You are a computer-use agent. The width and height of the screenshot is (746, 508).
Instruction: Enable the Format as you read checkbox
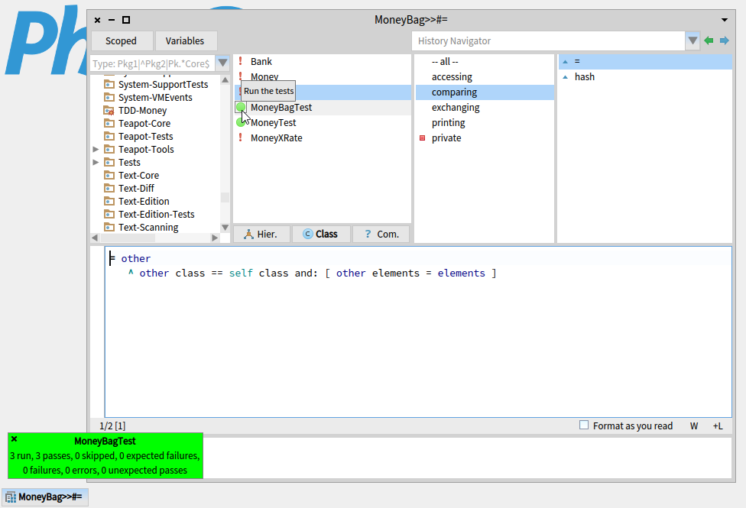click(x=584, y=425)
